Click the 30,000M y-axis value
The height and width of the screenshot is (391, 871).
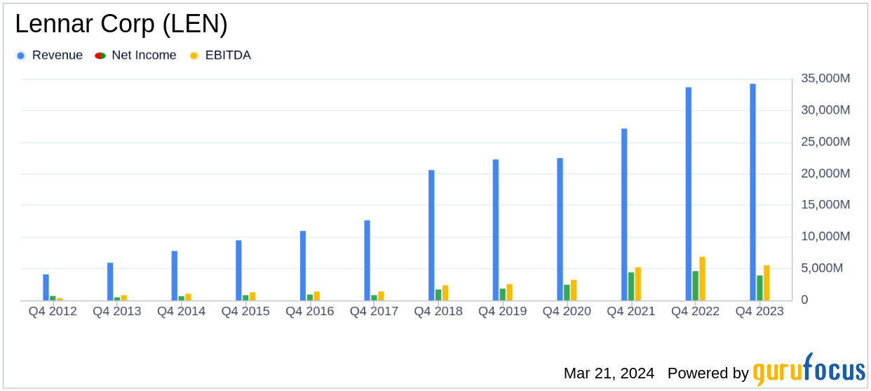coord(825,110)
